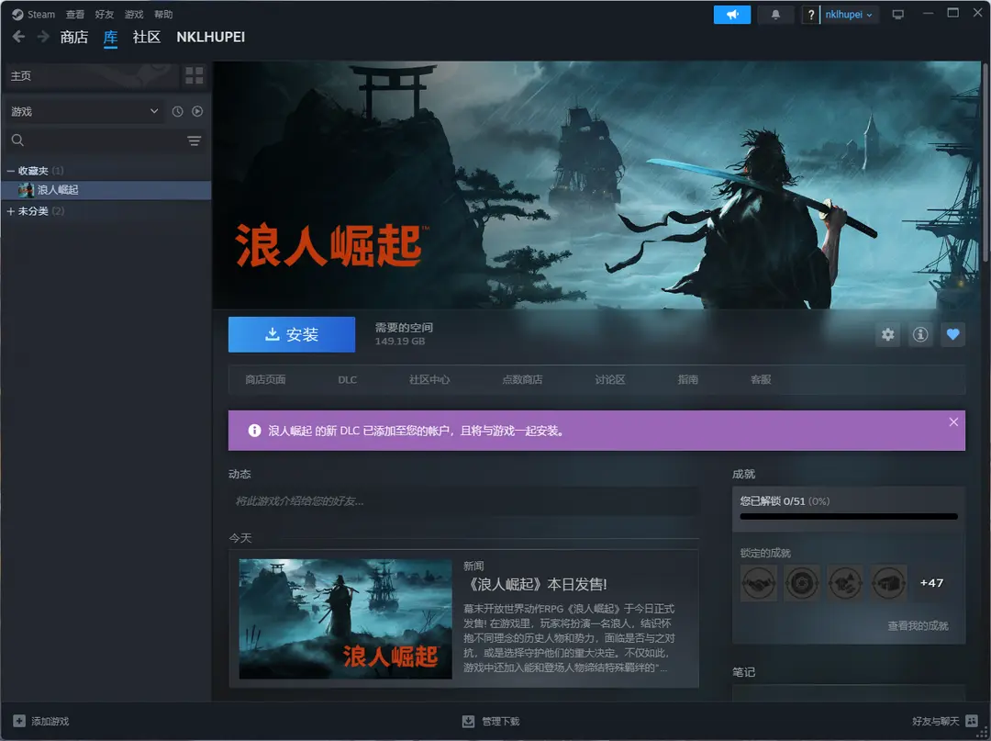Open the 社区中心 link

pyautogui.click(x=429, y=379)
